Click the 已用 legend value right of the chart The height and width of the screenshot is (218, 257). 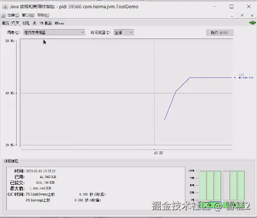[x=246, y=78]
